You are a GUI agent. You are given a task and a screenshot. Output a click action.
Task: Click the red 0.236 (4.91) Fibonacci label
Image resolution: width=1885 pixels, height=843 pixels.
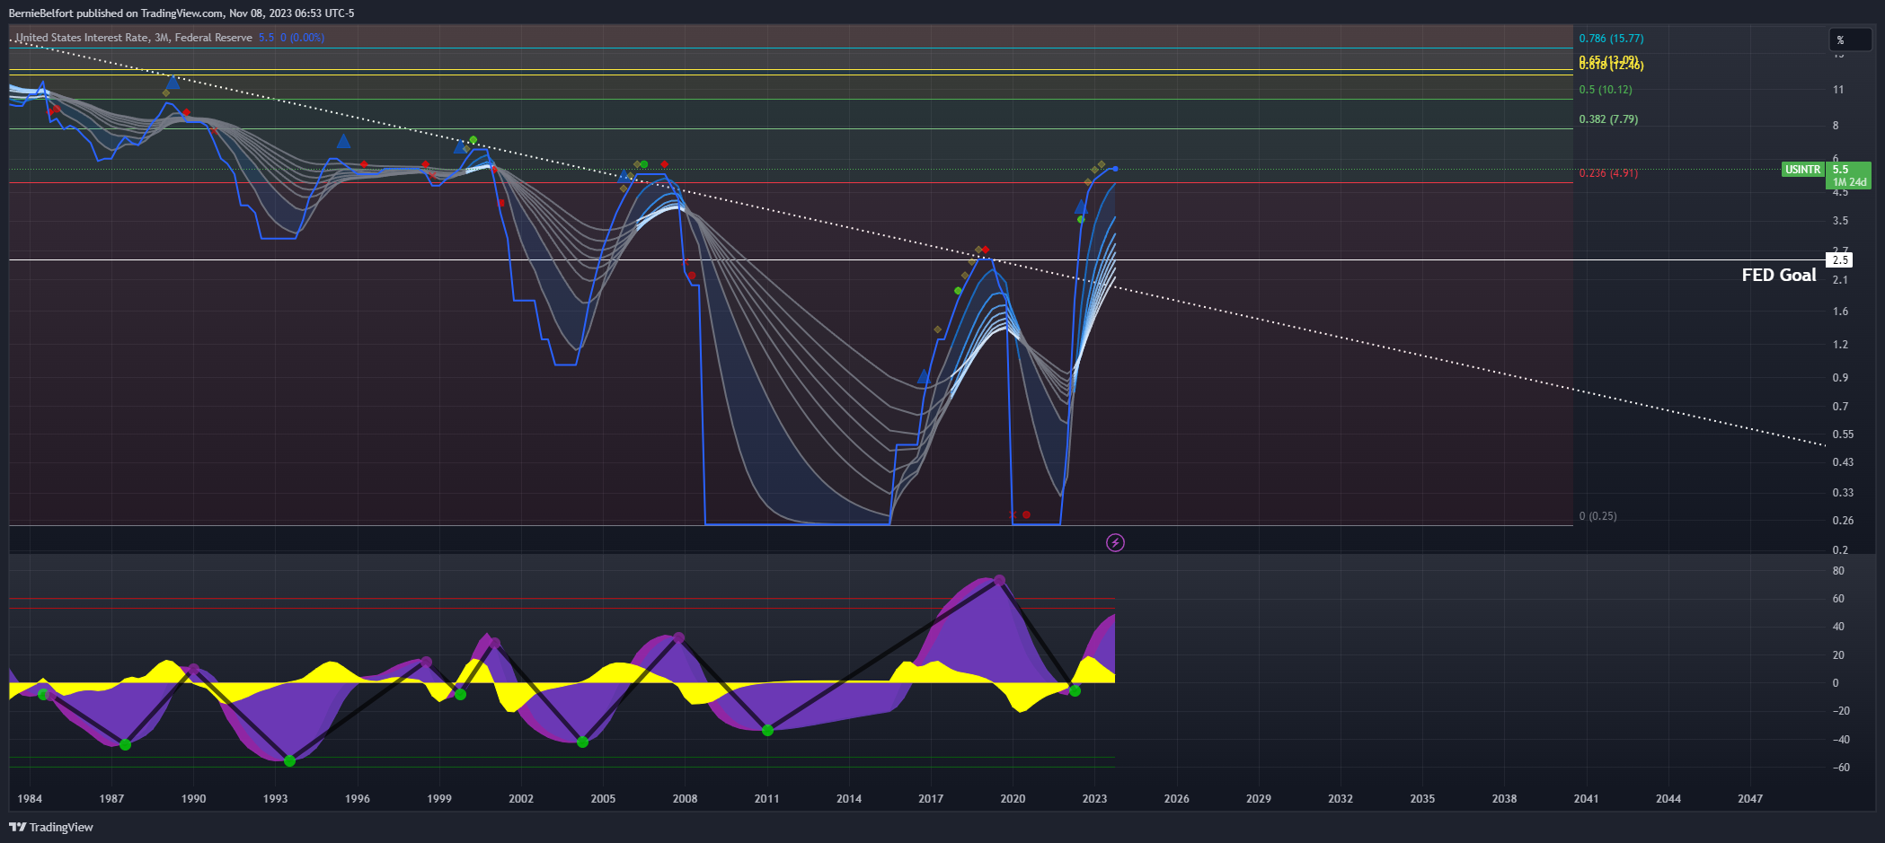1608,173
